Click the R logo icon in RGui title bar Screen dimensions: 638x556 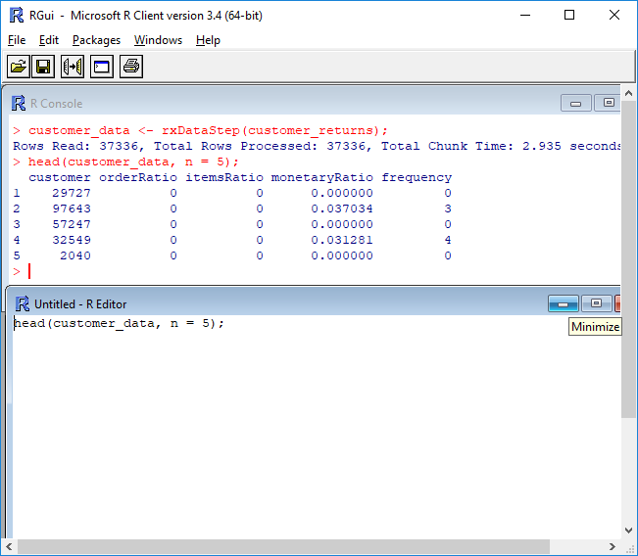tap(17, 16)
